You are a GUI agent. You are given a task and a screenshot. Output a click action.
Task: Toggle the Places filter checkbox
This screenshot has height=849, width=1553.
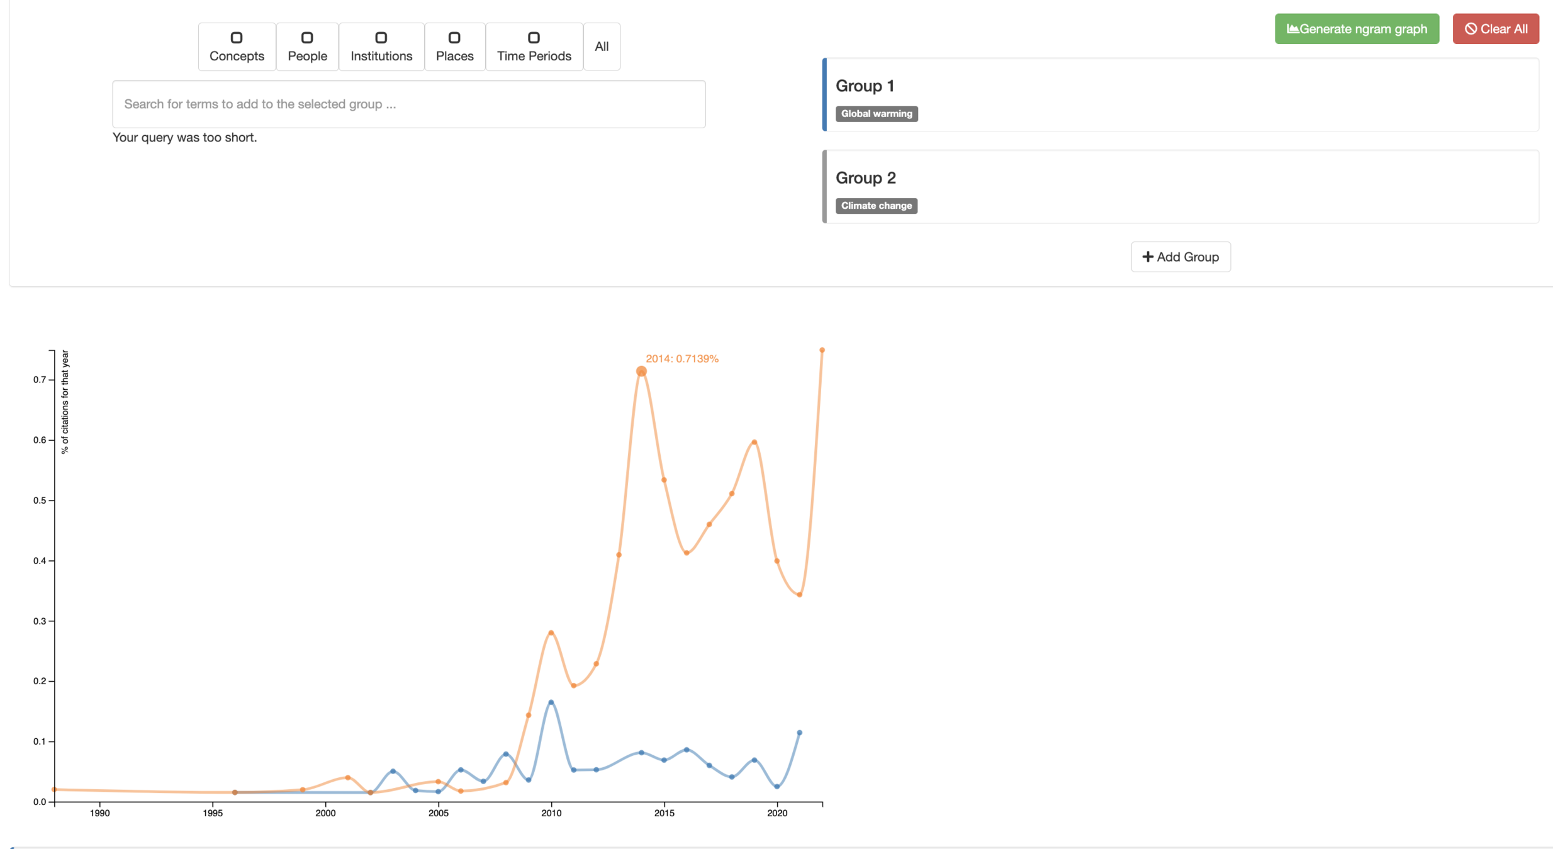[454, 38]
